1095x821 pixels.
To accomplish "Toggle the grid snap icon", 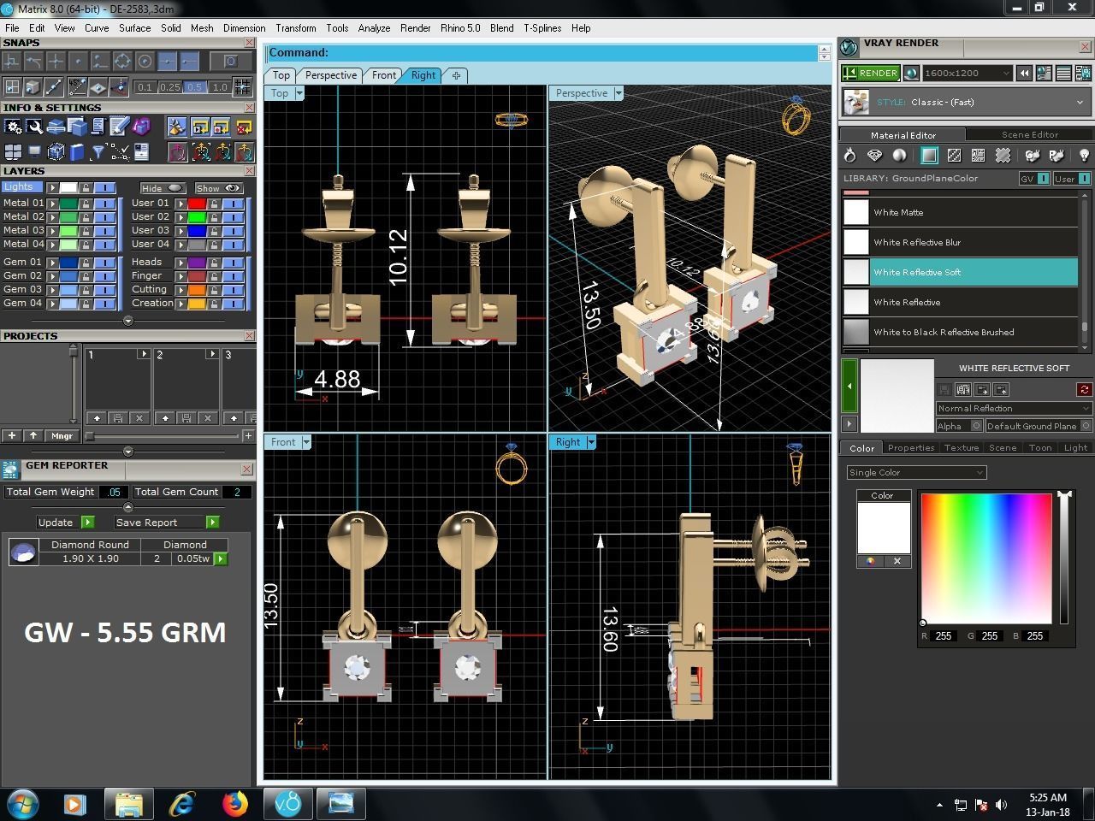I will [243, 86].
